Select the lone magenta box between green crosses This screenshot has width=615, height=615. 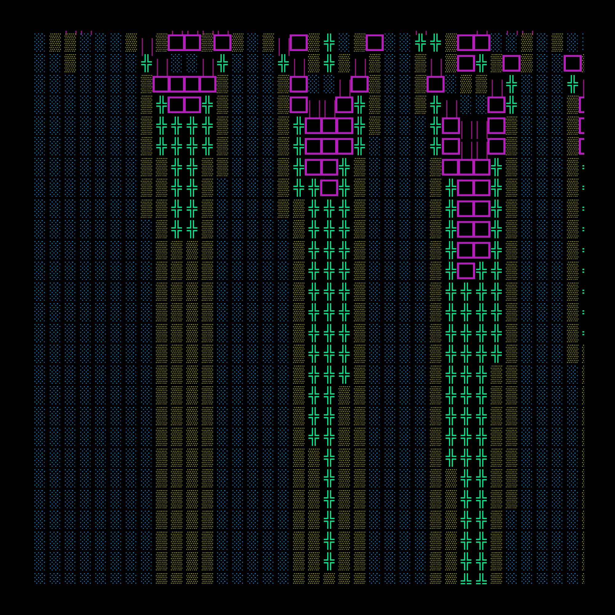[329, 188]
